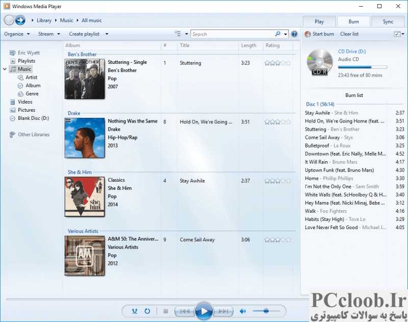
Task: Click the View options icon
Action: click(x=177, y=34)
